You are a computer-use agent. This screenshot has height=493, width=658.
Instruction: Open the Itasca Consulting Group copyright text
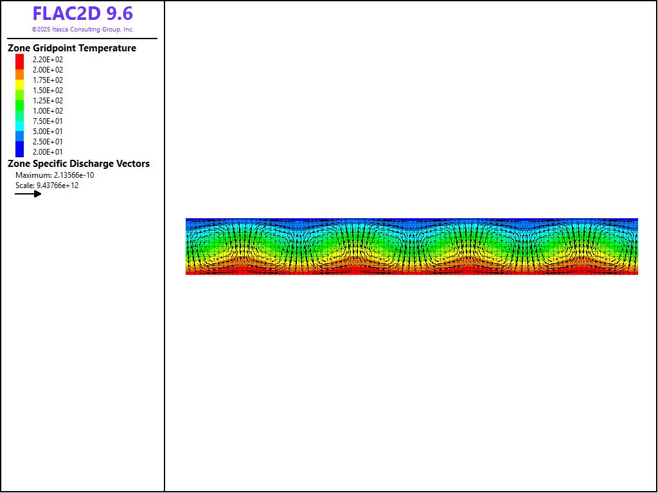[83, 30]
